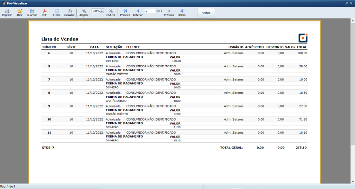The height and width of the screenshot is (189, 355).
Task: Click total value 18,50 in sale 8 row
Action: (303, 93)
